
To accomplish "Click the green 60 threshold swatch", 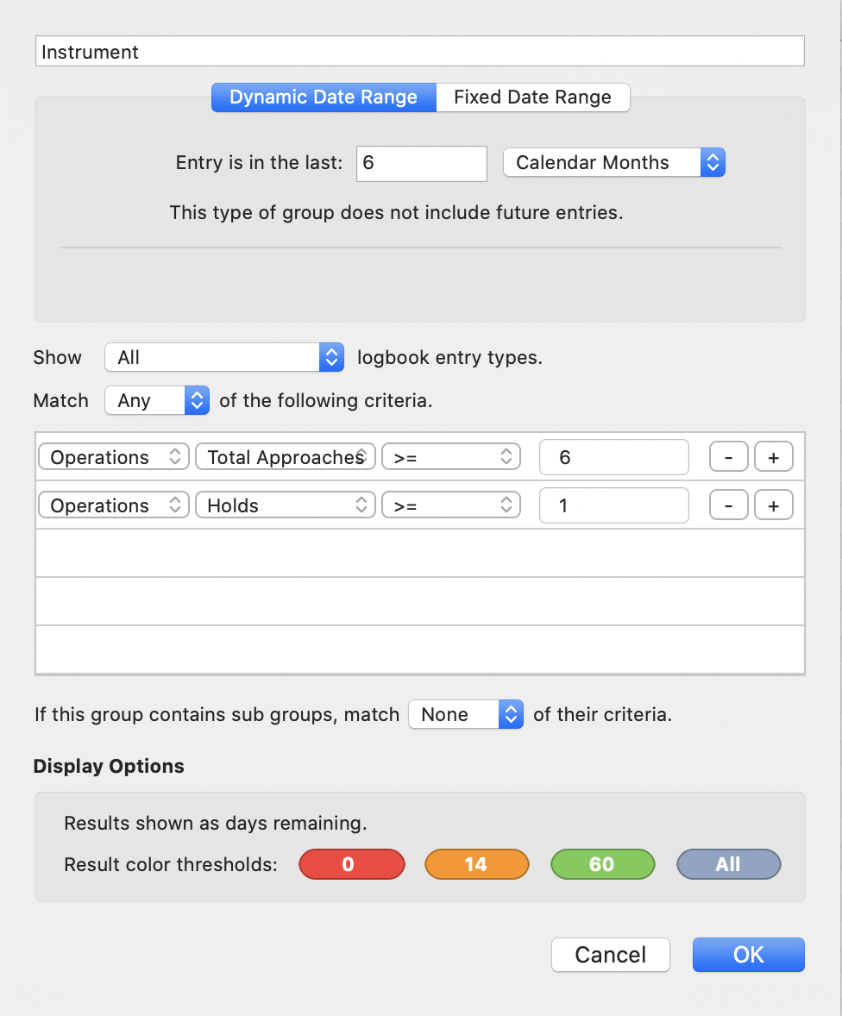I will coord(603,864).
